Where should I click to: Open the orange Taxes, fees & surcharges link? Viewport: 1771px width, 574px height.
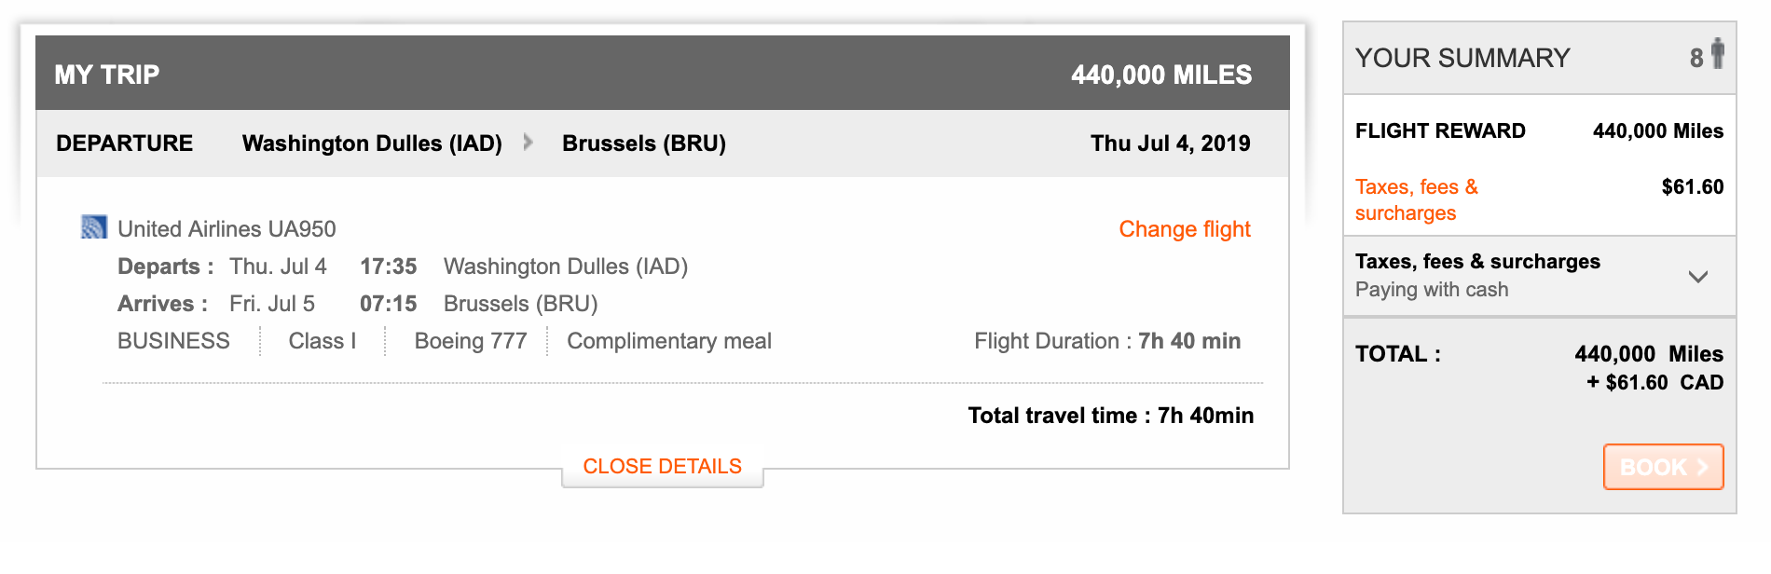click(1416, 199)
